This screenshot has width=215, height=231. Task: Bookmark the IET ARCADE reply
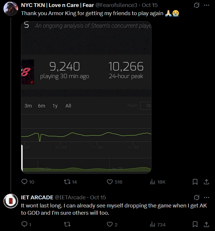pyautogui.click(x=195, y=225)
